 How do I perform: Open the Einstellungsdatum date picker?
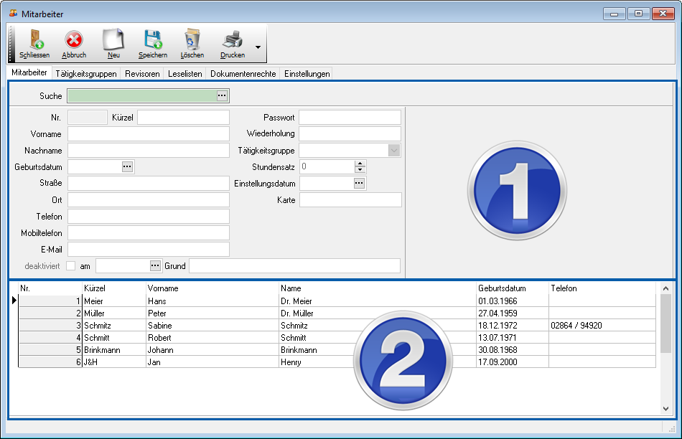coord(359,184)
